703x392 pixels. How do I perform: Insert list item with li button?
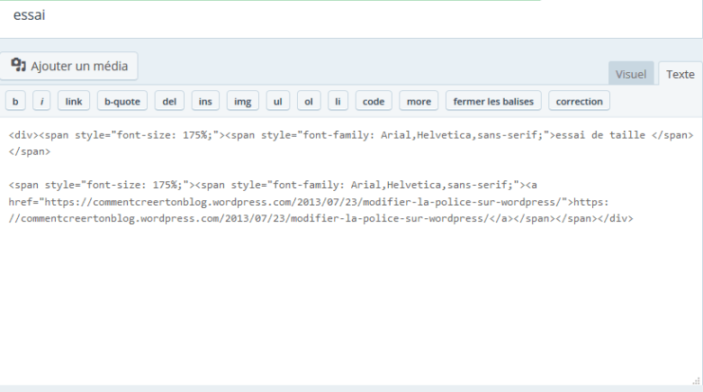click(338, 101)
